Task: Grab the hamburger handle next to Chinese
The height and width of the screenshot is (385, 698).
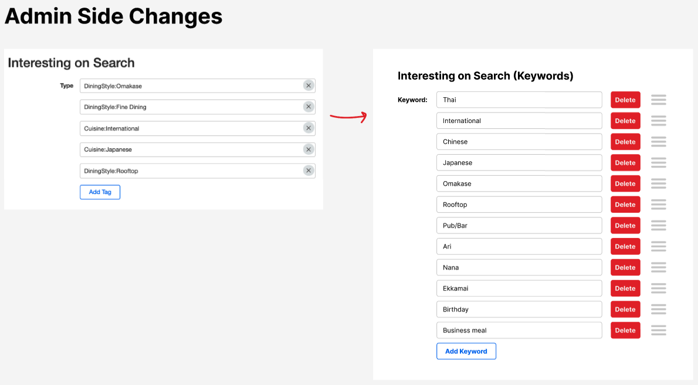Action: [x=658, y=142]
